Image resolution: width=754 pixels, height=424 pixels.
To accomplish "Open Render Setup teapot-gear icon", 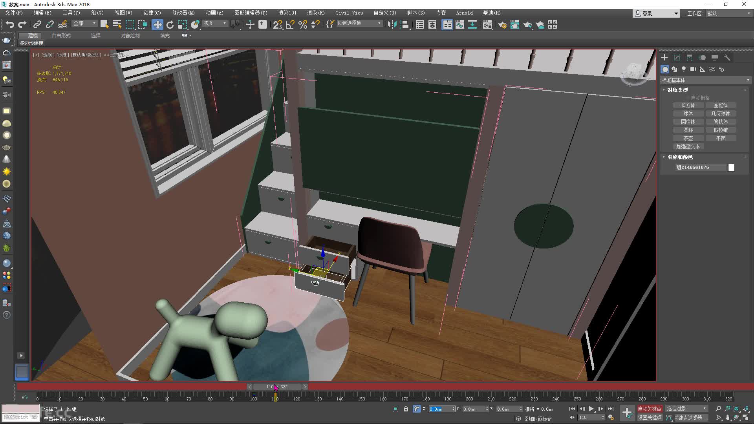I will pos(502,25).
